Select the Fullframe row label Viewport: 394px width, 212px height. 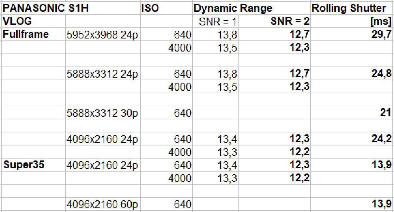[x=26, y=34]
